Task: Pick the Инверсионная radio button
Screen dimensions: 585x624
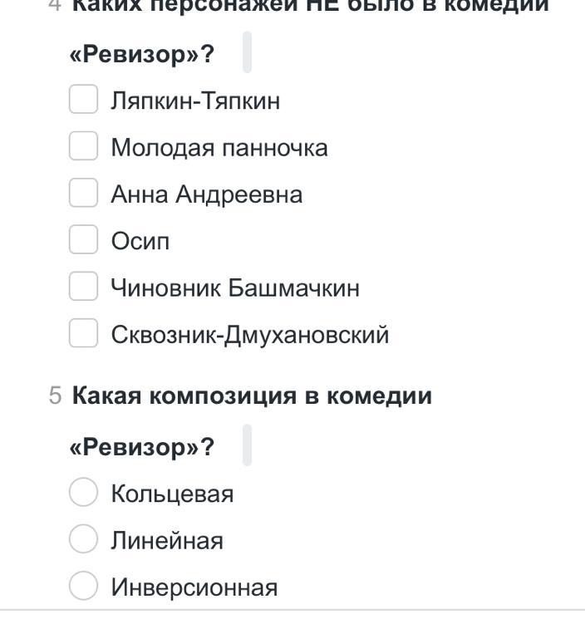Action: tap(83, 586)
